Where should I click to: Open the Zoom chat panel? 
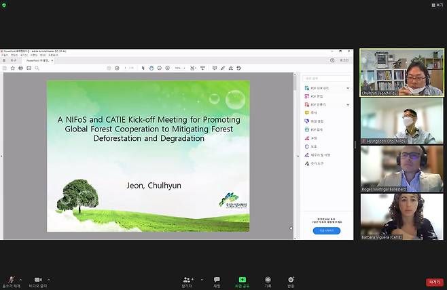click(217, 282)
